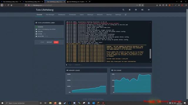This screenshot has height=105, width=188.
Task: Click the START server button
Action: (42, 42)
